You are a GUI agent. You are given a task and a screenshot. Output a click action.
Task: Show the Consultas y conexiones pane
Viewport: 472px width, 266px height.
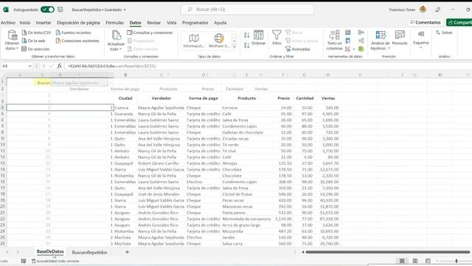click(x=150, y=33)
